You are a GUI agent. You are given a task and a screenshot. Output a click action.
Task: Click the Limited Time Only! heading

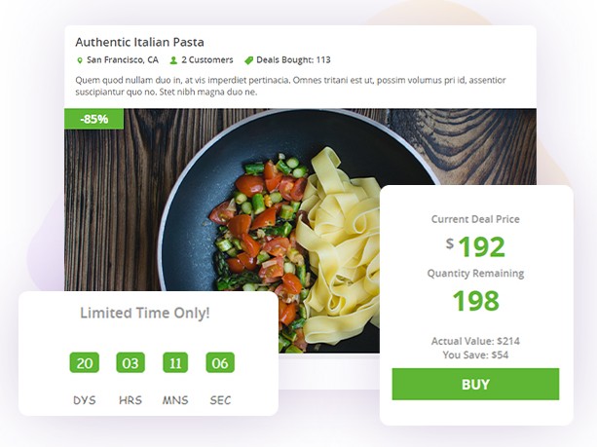[x=145, y=313]
